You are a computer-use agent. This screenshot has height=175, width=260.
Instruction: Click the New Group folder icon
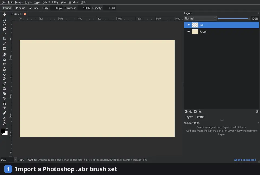click(x=191, y=111)
